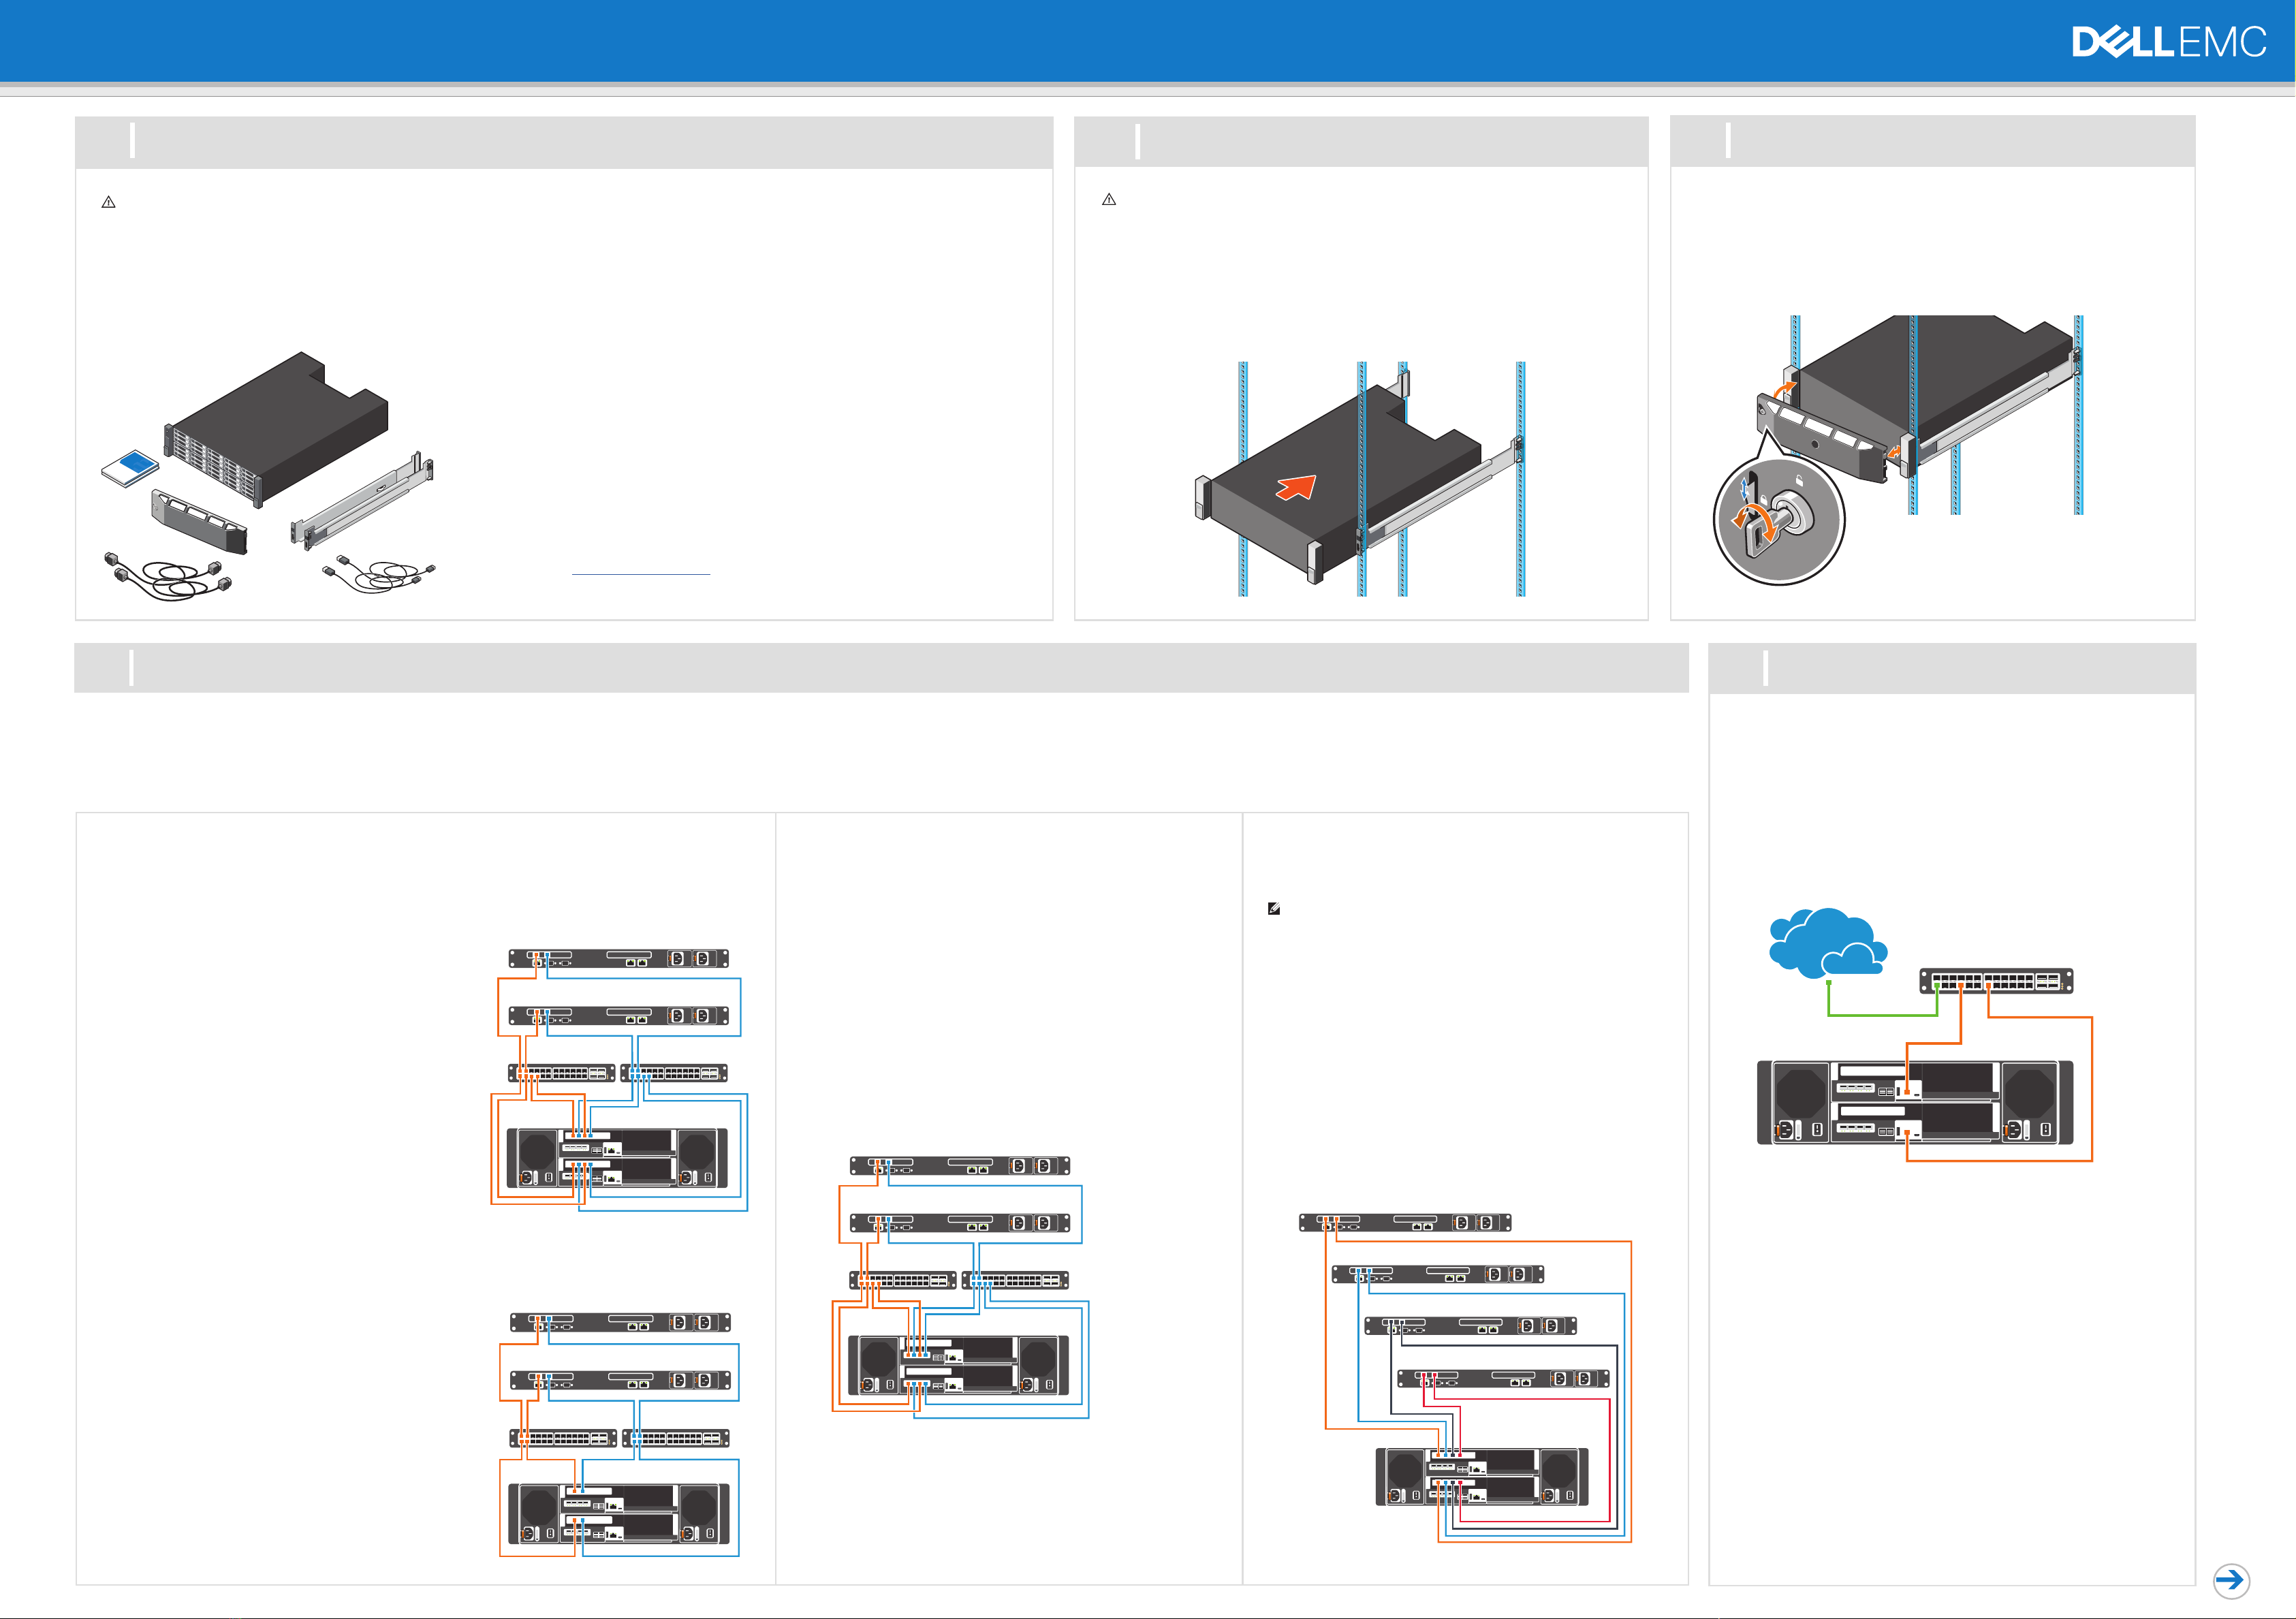The height and width of the screenshot is (1619, 2296).
Task: Go to next page with the arrow button
Action: point(2231,1580)
